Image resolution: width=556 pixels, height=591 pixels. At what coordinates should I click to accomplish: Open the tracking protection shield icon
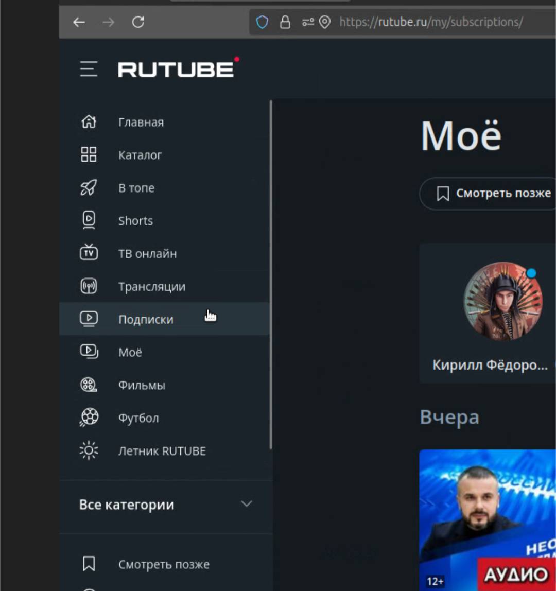pos(263,22)
